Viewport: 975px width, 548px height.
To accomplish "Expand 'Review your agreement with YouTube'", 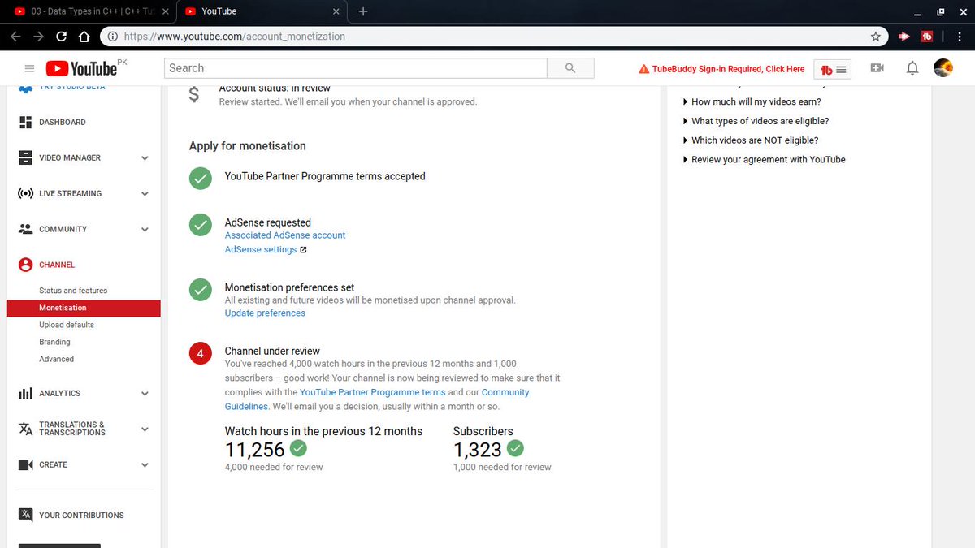I will click(765, 160).
